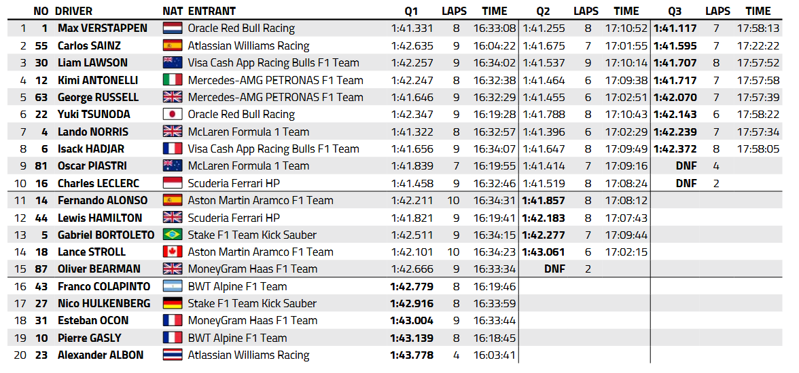Click Verstappen's Q3 time 1:41.117

[x=675, y=28]
